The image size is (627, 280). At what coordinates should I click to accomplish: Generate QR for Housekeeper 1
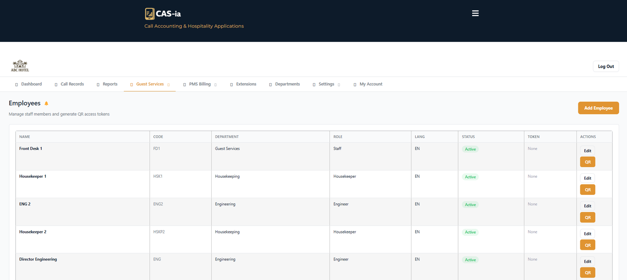click(587, 190)
